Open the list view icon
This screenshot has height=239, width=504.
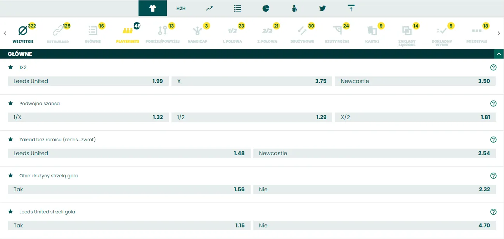point(237,8)
